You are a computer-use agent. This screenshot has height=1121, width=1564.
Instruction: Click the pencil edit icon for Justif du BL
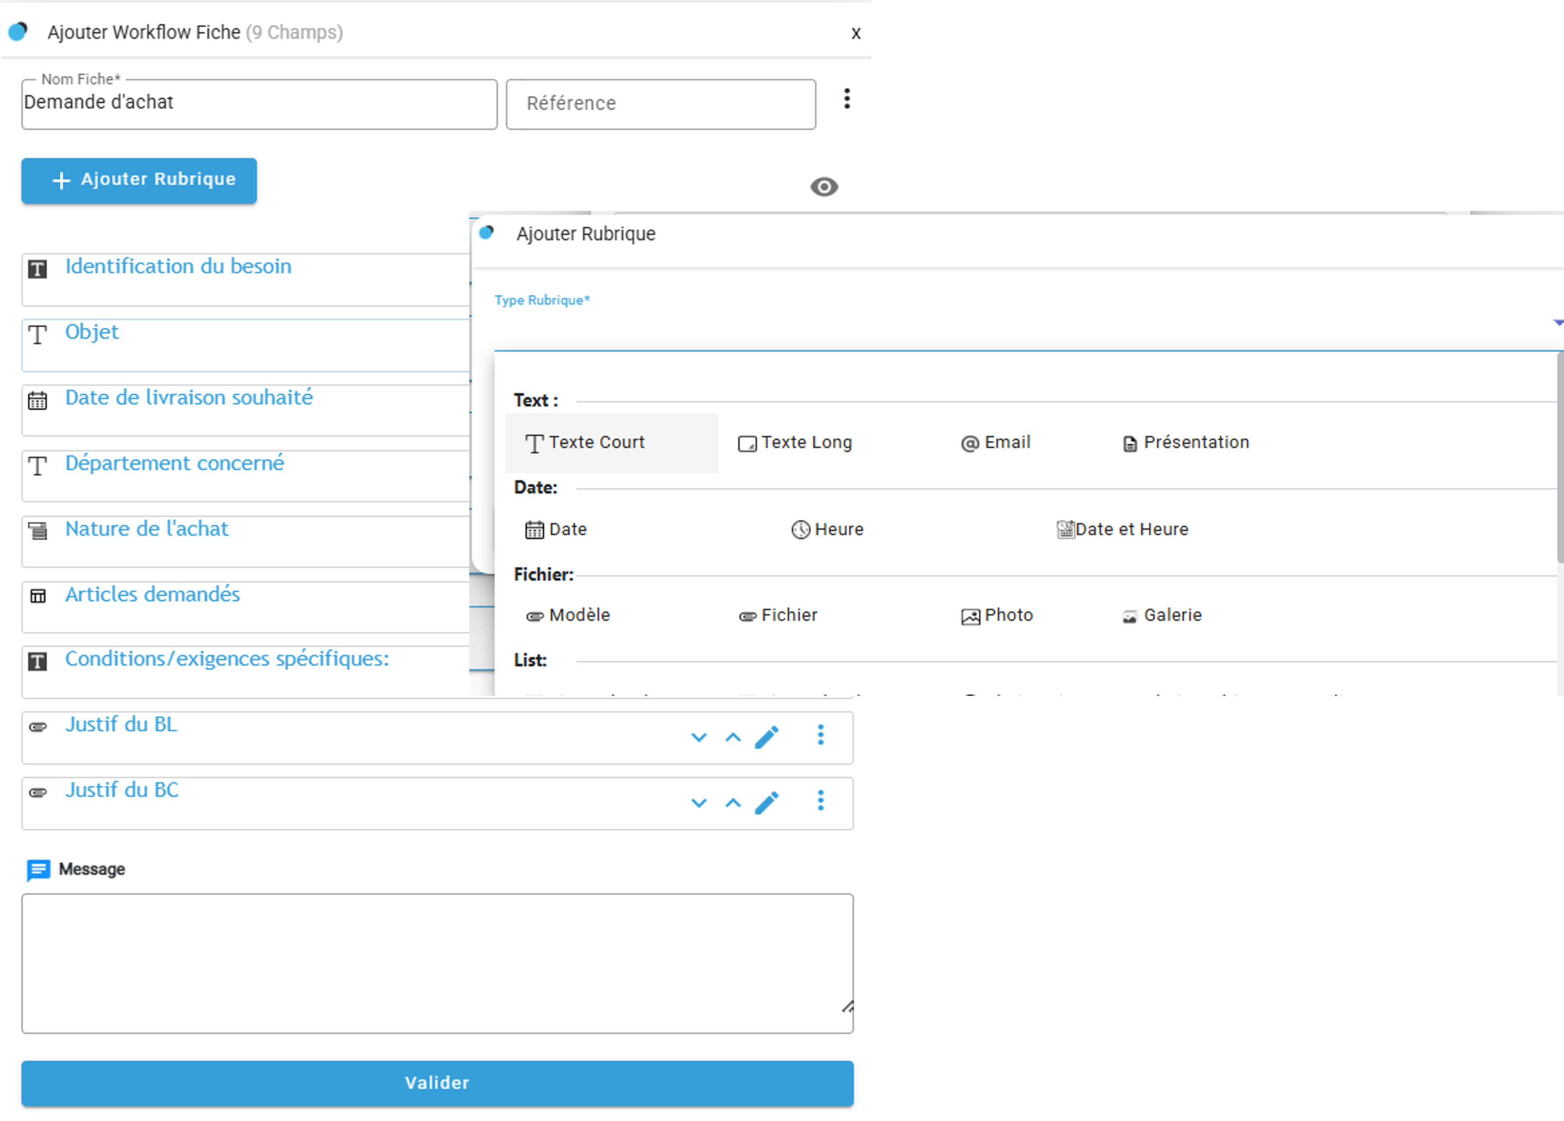[766, 737]
